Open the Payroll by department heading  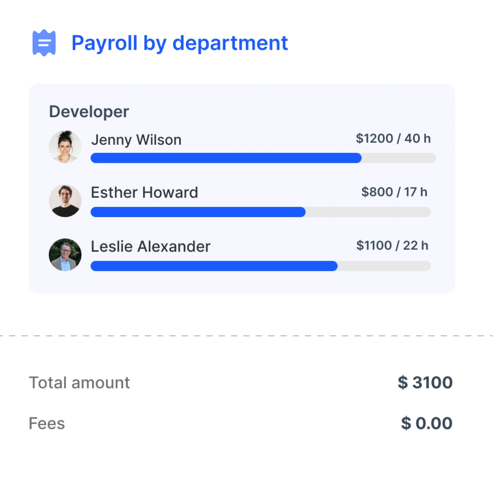click(x=180, y=43)
